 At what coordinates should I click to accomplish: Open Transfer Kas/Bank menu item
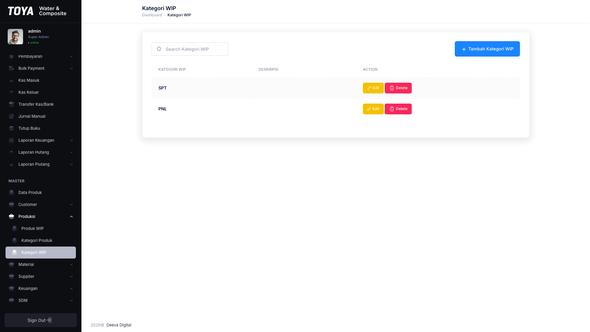[41, 105]
